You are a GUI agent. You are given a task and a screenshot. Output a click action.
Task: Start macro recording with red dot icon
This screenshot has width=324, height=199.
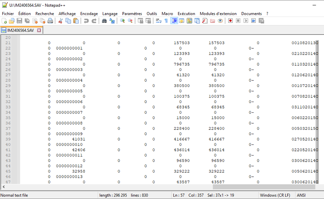pos(230,21)
